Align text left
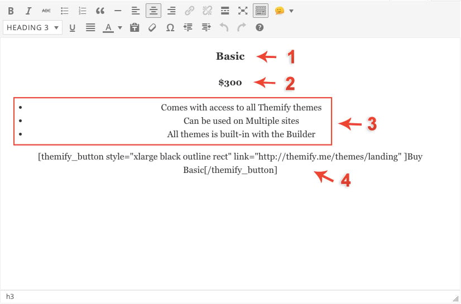 pyautogui.click(x=136, y=11)
